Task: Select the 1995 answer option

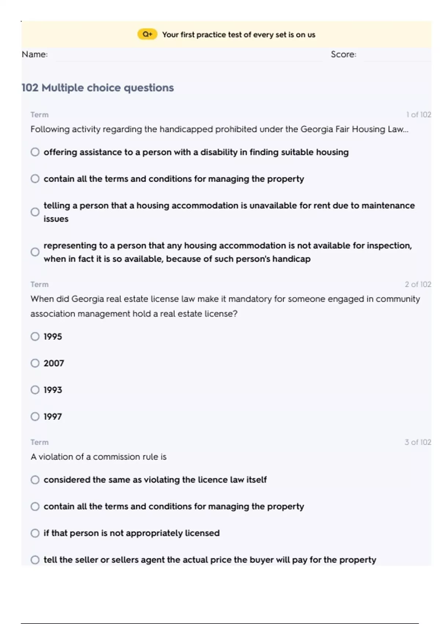Action: coord(35,337)
